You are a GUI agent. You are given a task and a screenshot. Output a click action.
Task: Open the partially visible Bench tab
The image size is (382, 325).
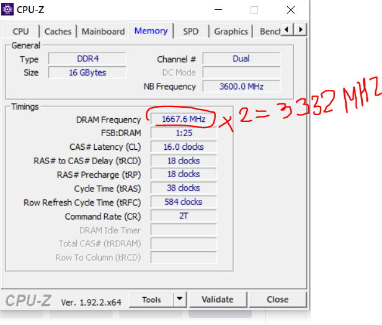(x=268, y=32)
